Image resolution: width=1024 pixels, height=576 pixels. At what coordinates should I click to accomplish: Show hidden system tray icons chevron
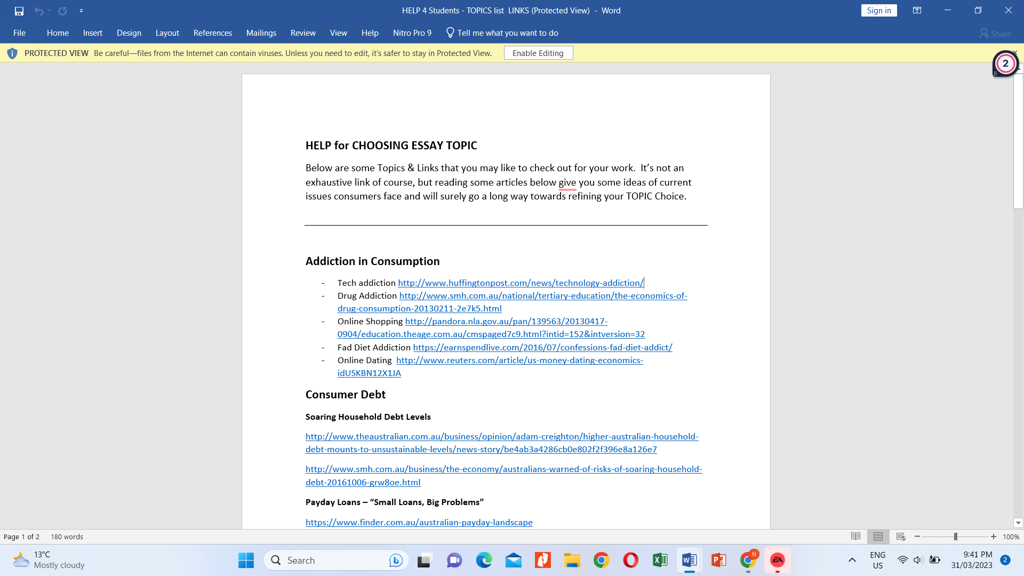(852, 560)
